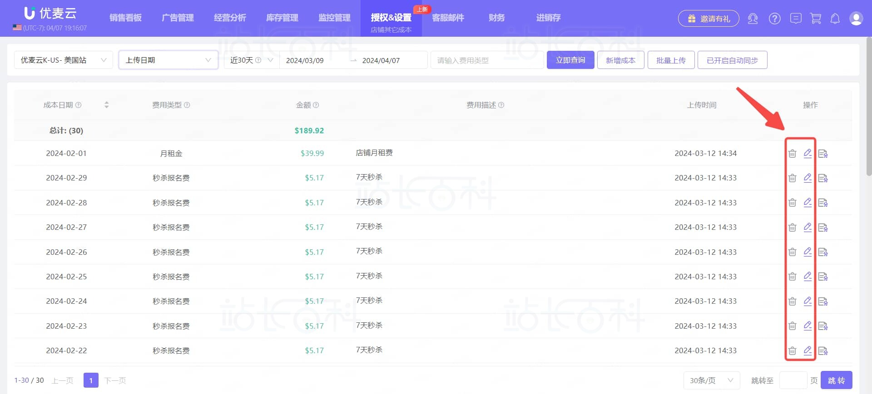Viewport: 872px width, 394px height.
Task: Click the 立即查询 search button
Action: [x=570, y=60]
